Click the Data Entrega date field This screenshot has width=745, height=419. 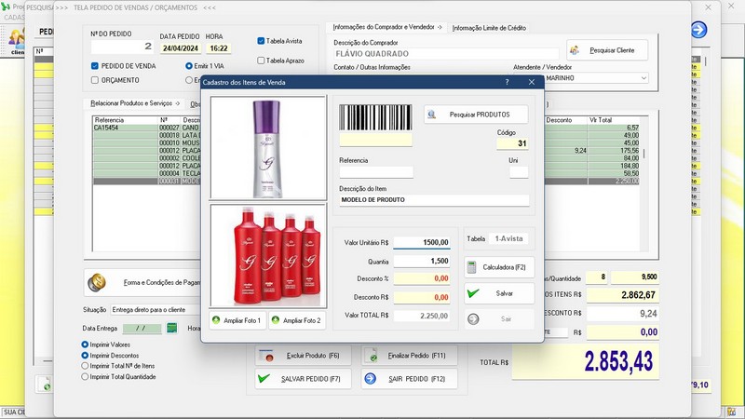coord(142,329)
